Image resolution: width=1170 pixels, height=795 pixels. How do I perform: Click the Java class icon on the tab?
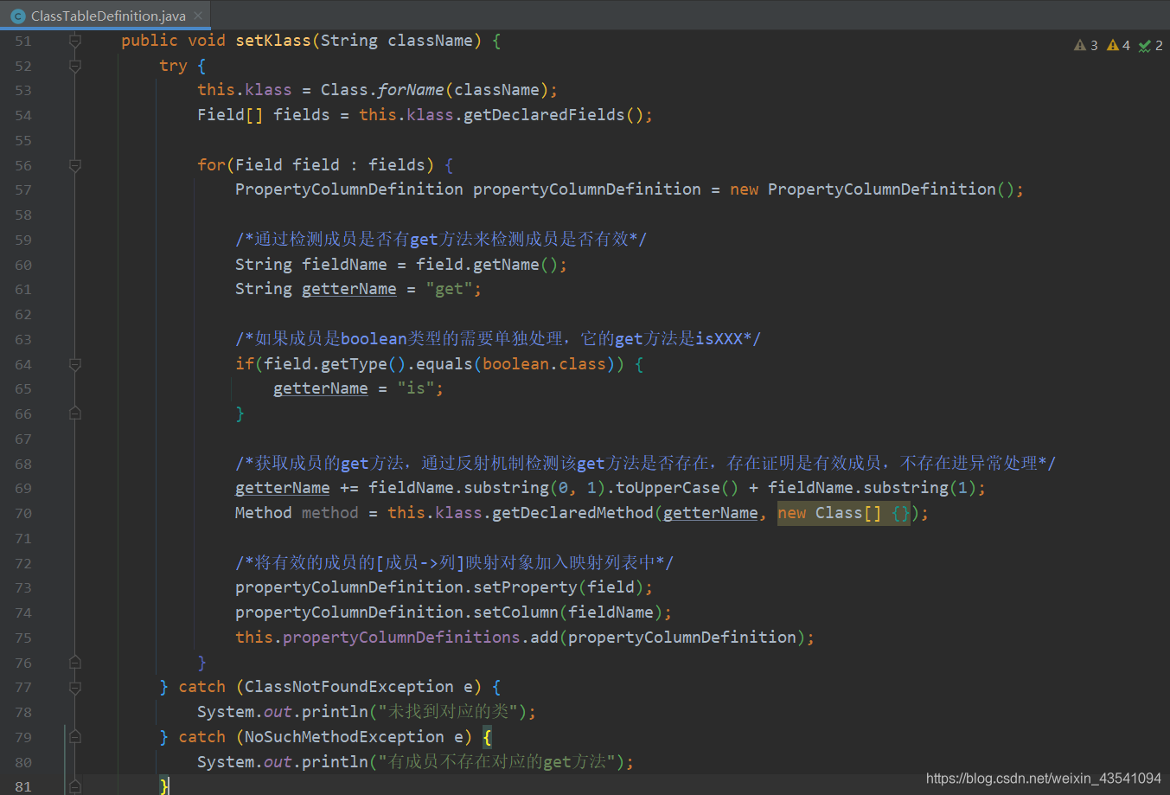tap(18, 16)
